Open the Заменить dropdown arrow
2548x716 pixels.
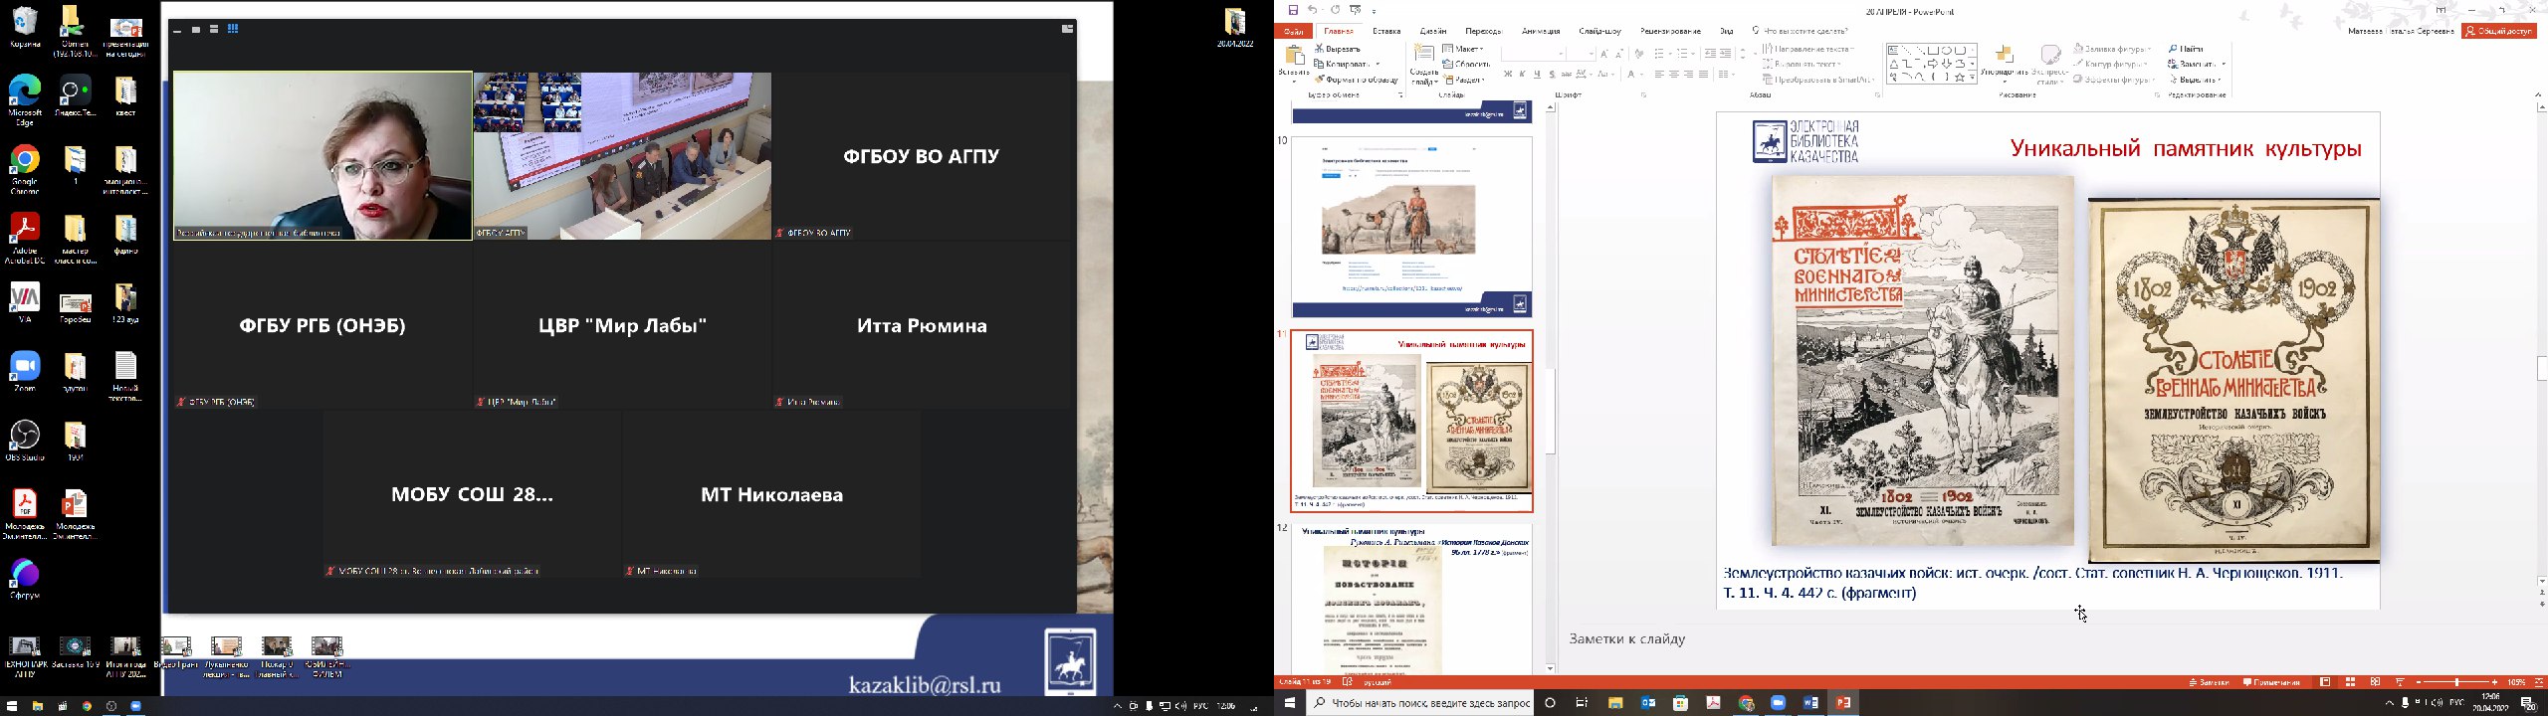[x=2224, y=65]
